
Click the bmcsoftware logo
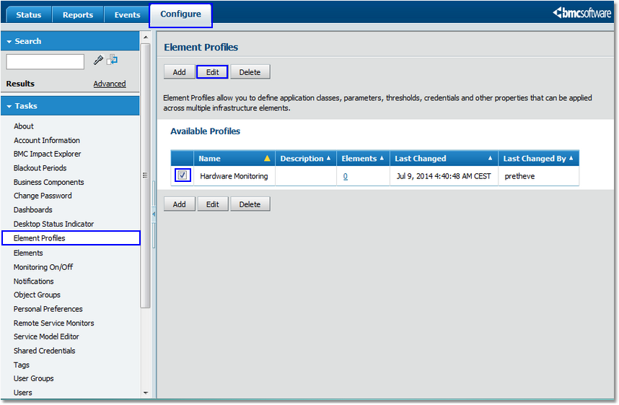(x=582, y=13)
